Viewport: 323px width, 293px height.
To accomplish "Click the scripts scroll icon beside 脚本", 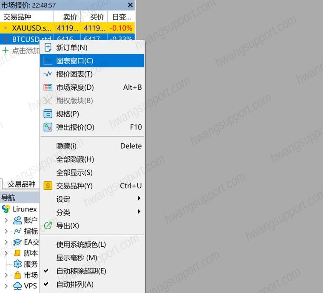I will tap(17, 253).
